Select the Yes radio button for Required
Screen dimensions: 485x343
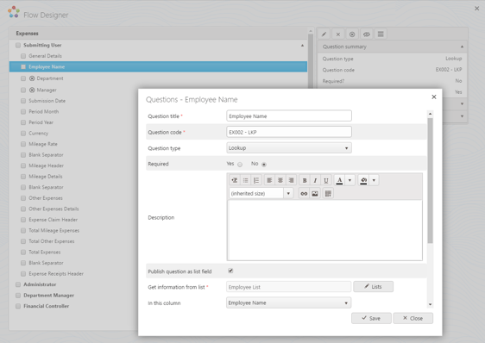point(240,165)
